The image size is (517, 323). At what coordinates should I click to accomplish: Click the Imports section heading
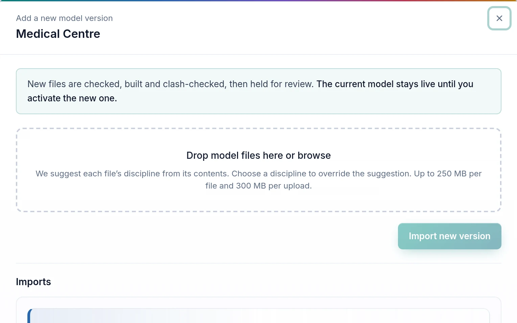[33, 282]
